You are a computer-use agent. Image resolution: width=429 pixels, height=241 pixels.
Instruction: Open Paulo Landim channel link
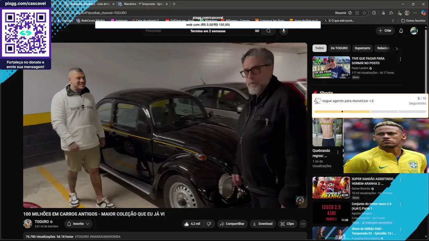pyautogui.click(x=360, y=68)
